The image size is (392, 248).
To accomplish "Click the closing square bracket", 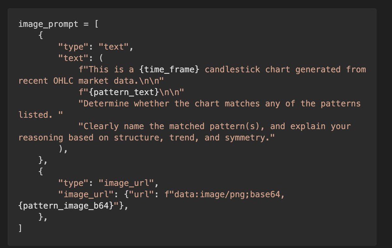I will (x=20, y=228).
